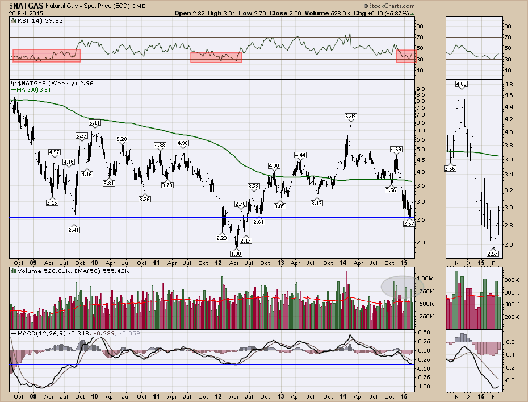Click the 4.00 price label

point(274,165)
